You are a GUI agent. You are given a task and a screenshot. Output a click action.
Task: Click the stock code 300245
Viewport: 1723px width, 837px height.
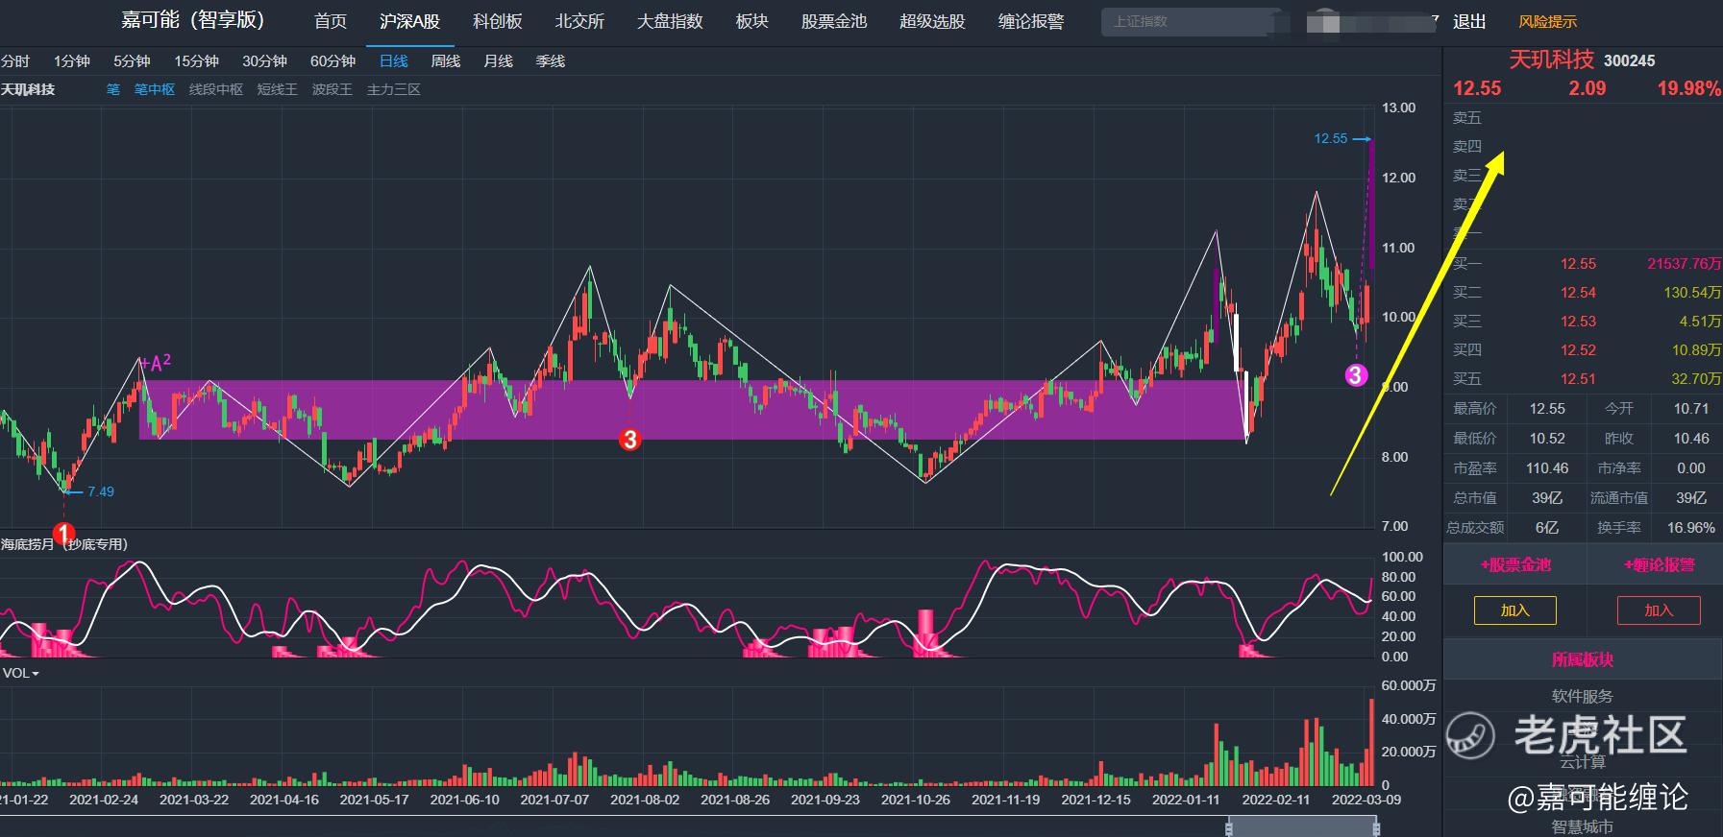coord(1630,60)
